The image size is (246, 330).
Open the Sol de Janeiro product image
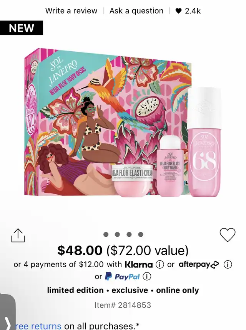122,123
